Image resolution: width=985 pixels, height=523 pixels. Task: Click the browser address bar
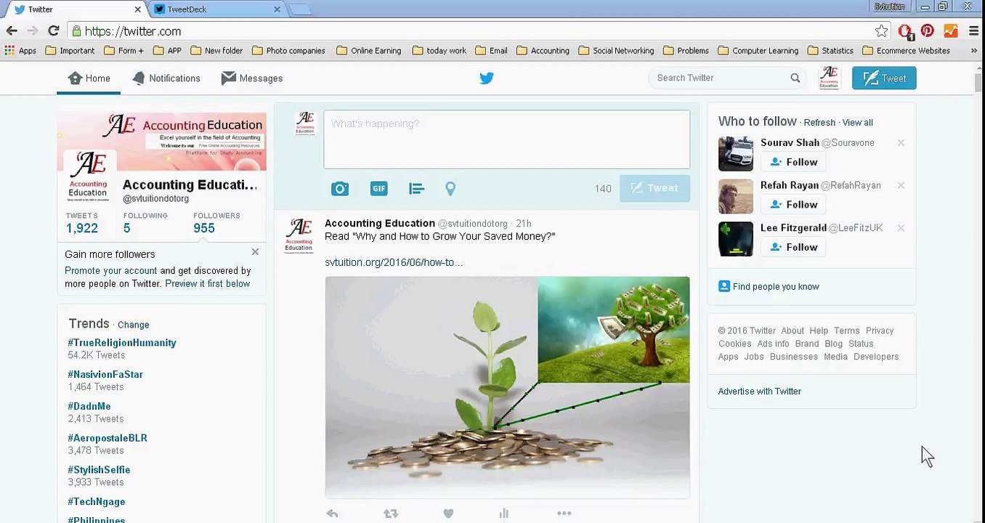(x=472, y=31)
